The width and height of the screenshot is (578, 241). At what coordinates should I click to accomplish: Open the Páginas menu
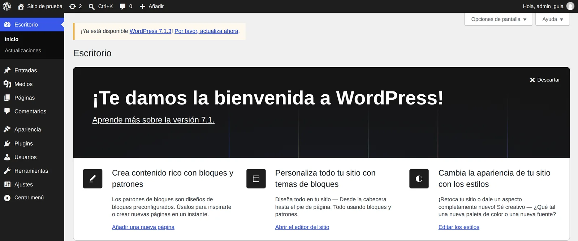[25, 98]
